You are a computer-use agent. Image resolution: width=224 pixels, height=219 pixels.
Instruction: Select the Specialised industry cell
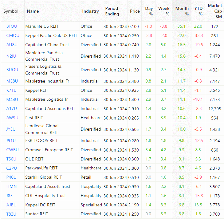pyautogui.click(x=91, y=205)
